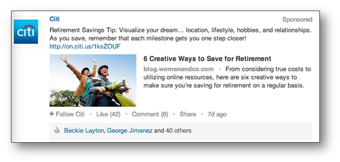340x162 pixels.
Task: Visit blog.womenandco.com source link
Action: (x=178, y=69)
